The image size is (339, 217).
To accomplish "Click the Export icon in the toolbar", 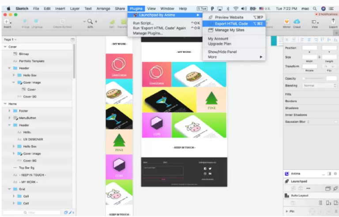I will point(333,21).
